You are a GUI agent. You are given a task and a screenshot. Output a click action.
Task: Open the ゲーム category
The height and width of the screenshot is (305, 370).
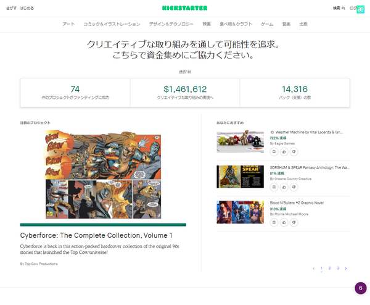point(267,24)
